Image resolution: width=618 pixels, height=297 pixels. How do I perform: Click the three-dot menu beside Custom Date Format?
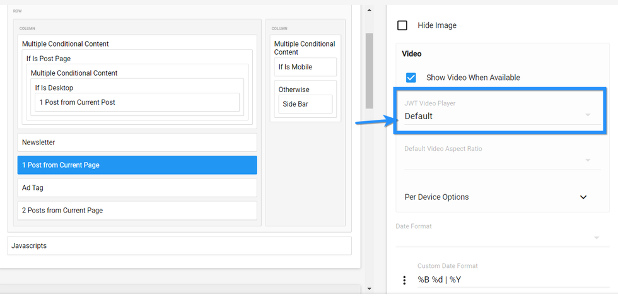coord(404,280)
